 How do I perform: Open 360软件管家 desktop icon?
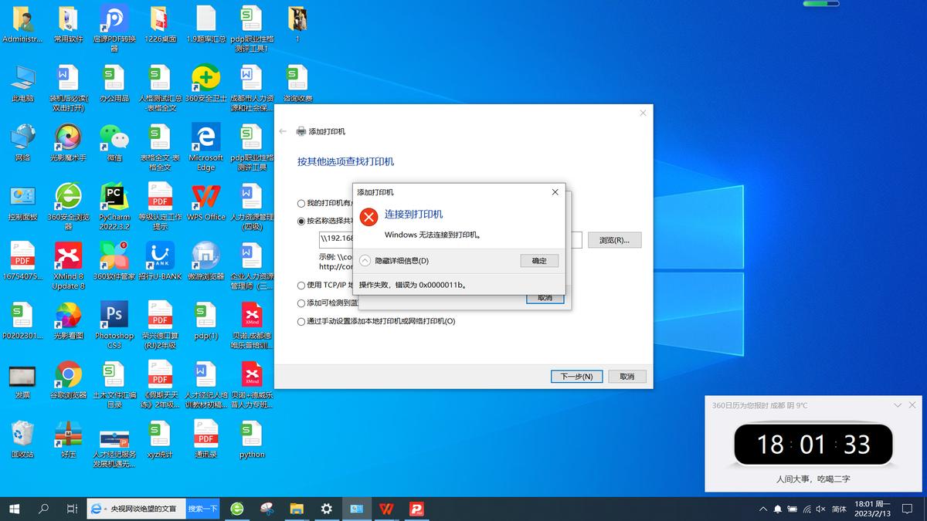[x=114, y=261]
